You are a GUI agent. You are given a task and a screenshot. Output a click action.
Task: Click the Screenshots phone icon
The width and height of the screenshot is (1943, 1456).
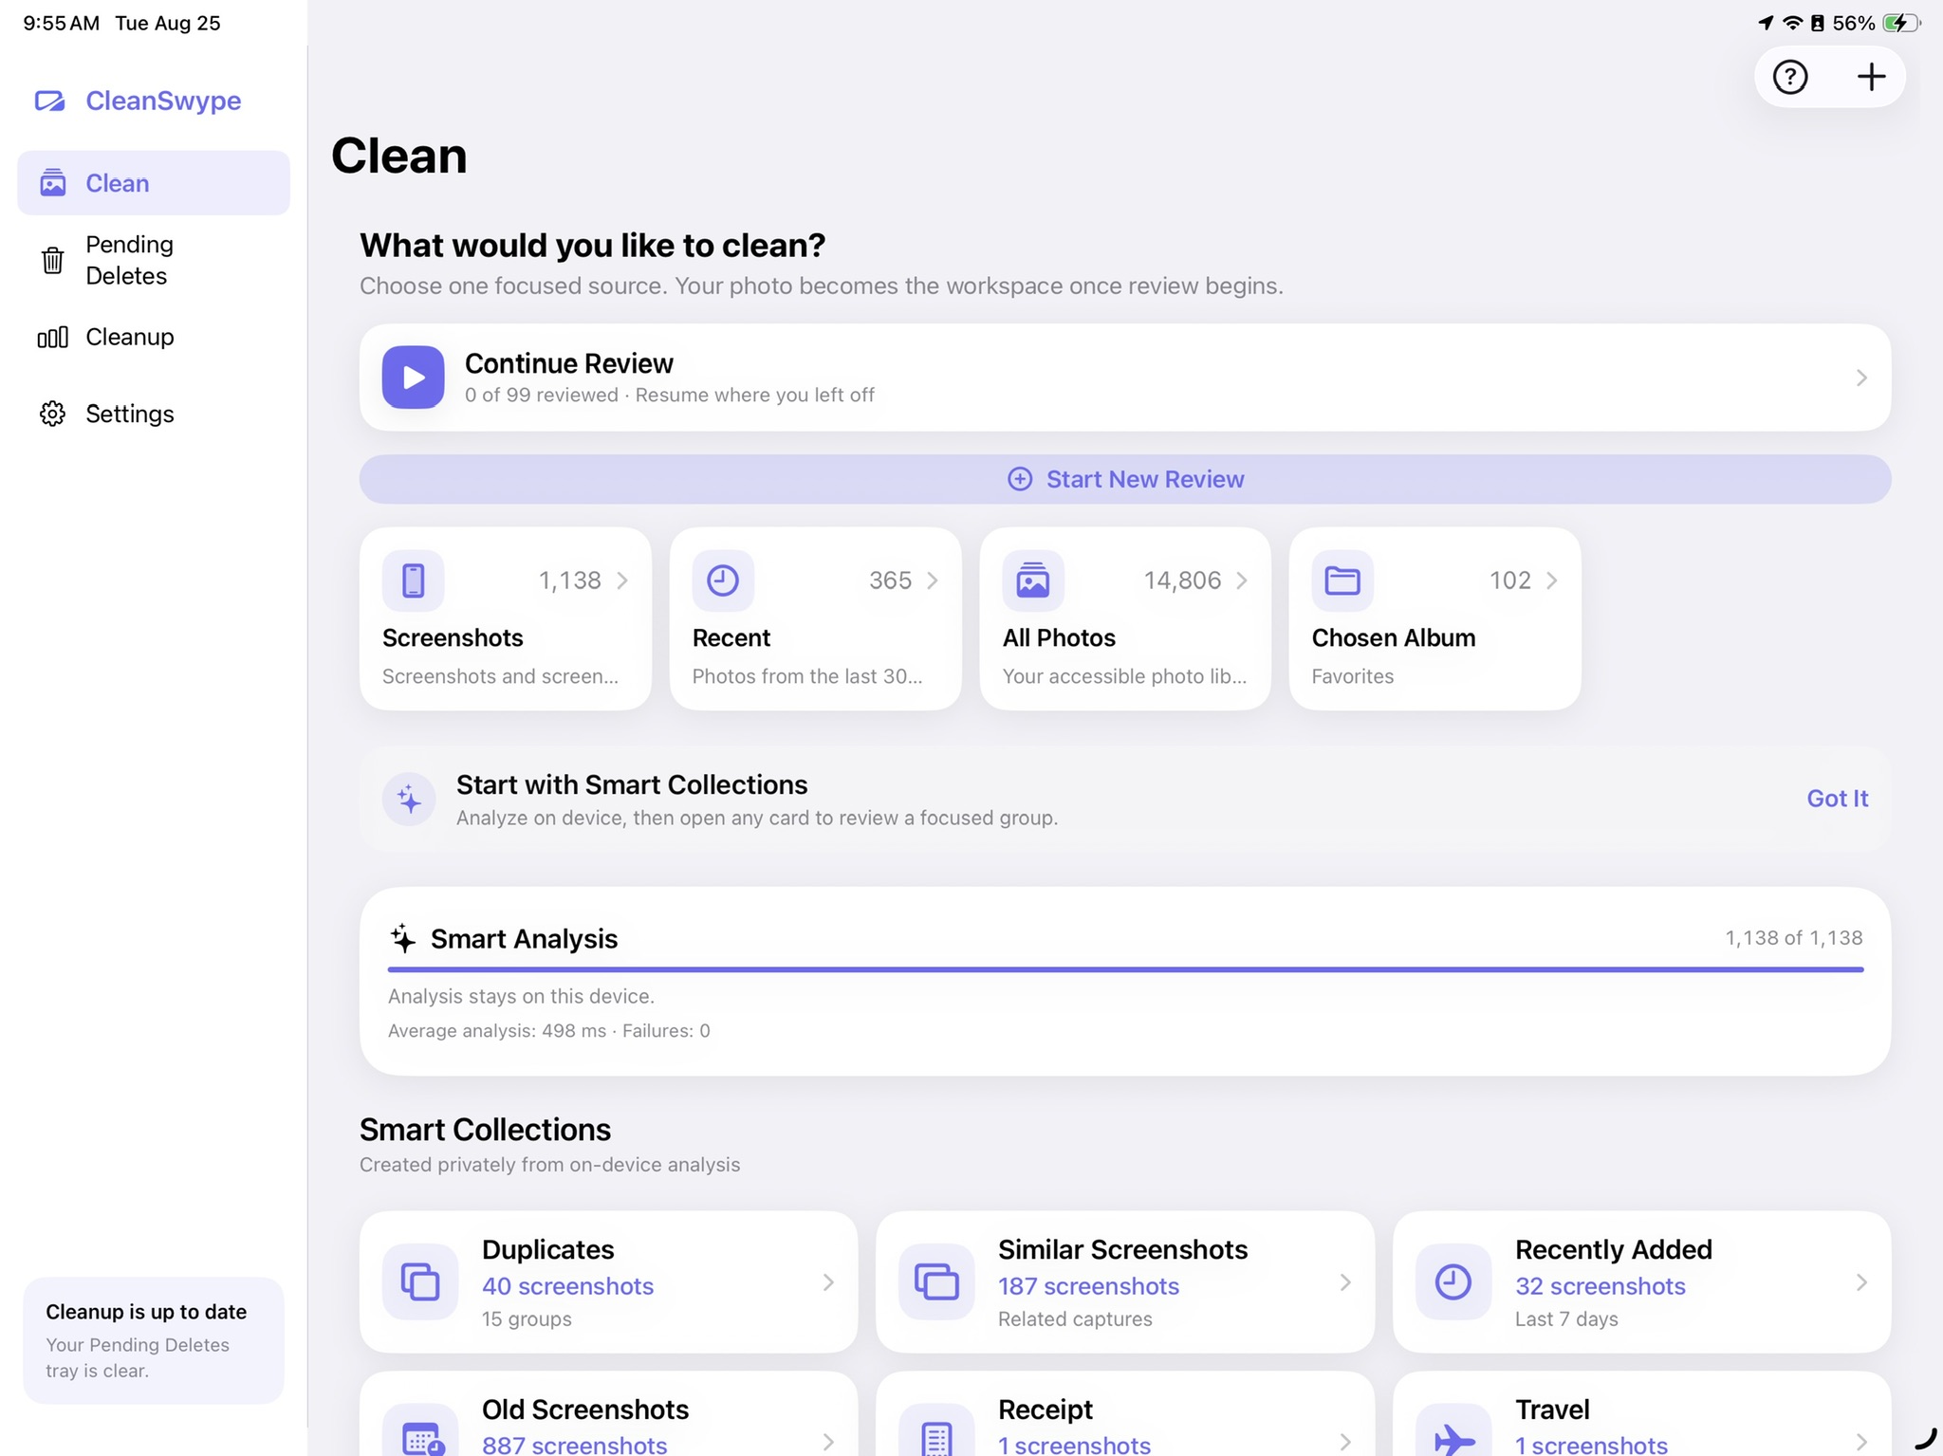[x=413, y=581]
